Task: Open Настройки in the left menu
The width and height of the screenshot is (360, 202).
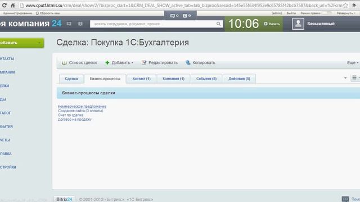Action: coord(8,167)
